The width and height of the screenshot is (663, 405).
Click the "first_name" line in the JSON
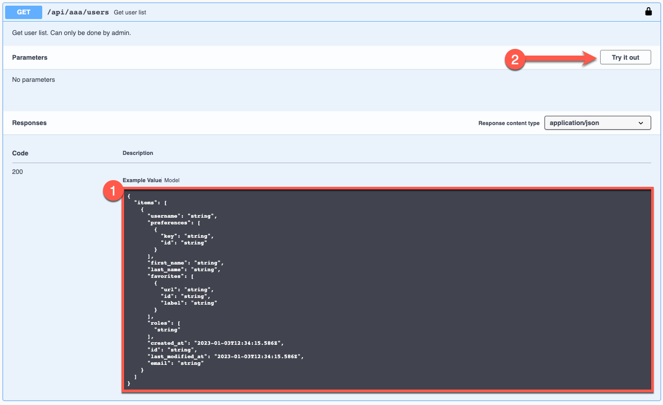[x=185, y=263]
